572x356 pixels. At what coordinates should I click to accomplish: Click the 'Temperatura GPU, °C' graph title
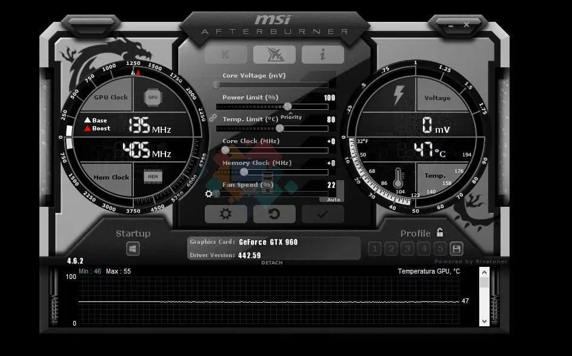click(x=428, y=271)
